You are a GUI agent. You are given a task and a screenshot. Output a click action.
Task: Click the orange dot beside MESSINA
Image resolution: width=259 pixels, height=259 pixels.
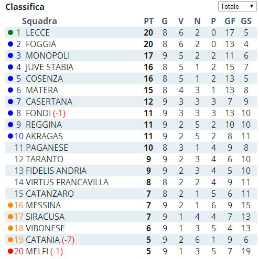coord(10,205)
